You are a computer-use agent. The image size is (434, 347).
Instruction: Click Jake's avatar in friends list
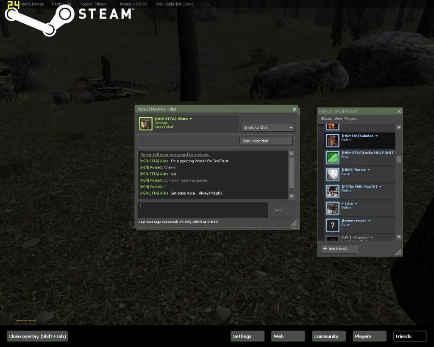pyautogui.click(x=332, y=208)
